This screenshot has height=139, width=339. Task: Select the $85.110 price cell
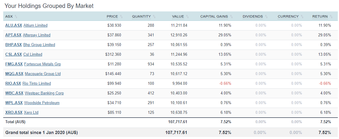click(114, 113)
